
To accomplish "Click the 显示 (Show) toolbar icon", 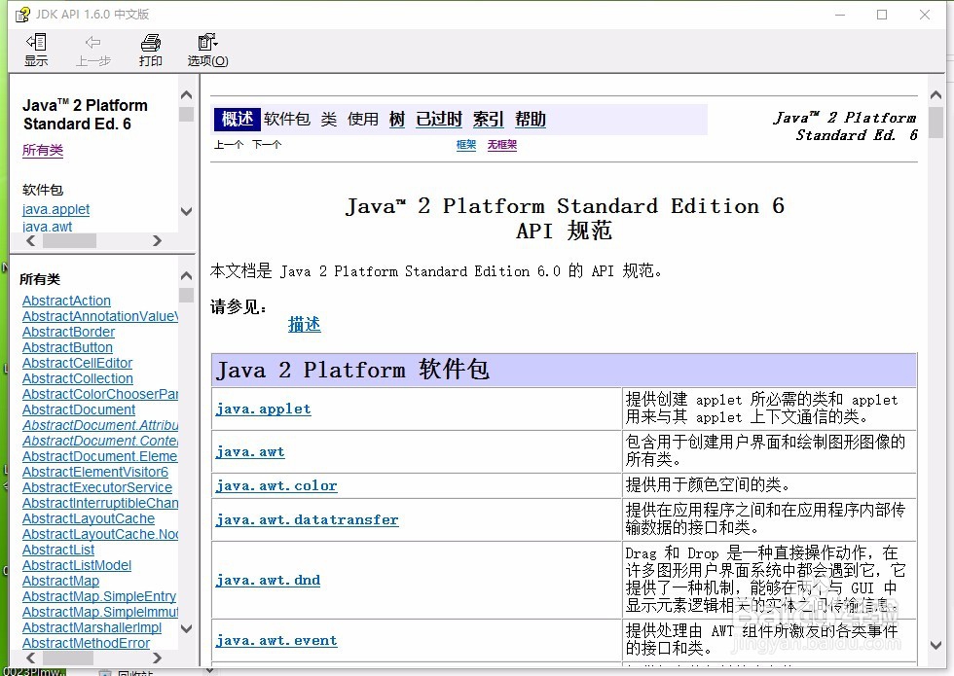I will tap(36, 50).
